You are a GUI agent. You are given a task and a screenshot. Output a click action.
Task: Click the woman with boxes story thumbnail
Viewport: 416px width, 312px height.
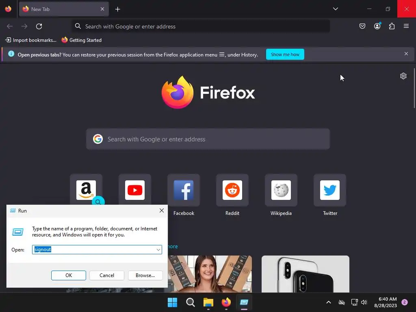pos(210,274)
